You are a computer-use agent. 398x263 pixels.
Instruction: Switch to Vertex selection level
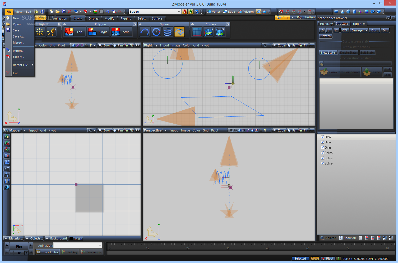[214, 12]
